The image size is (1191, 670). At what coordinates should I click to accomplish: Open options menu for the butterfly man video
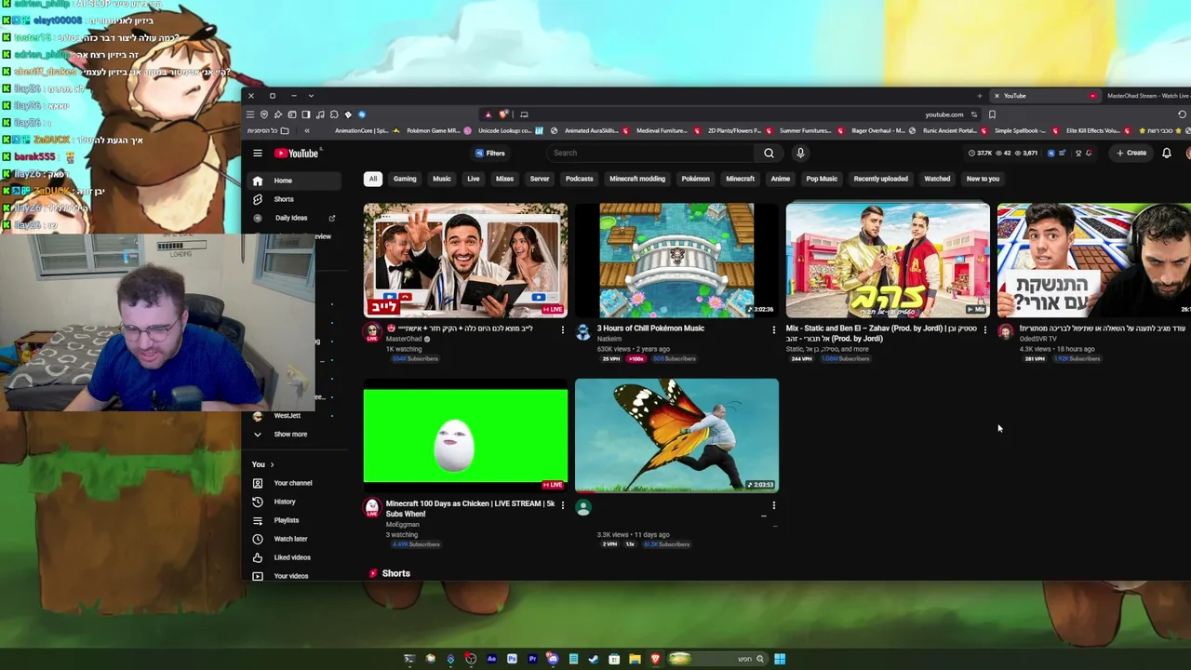click(773, 505)
